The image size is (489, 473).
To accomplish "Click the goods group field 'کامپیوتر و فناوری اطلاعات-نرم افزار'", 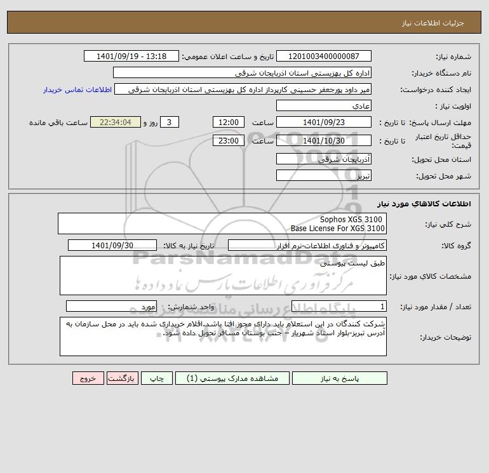I will pyautogui.click(x=307, y=245).
